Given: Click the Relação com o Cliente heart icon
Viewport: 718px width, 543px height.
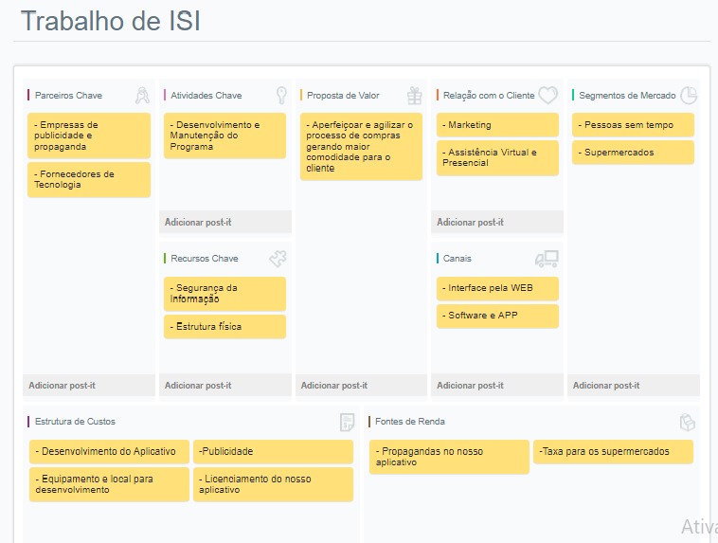Looking at the screenshot, I should [x=547, y=95].
